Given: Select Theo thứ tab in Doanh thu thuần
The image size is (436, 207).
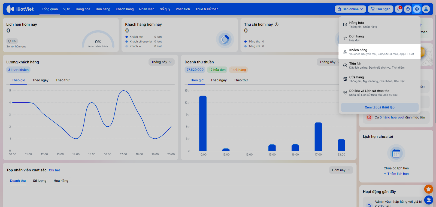Looking at the screenshot, I should tap(241, 80).
